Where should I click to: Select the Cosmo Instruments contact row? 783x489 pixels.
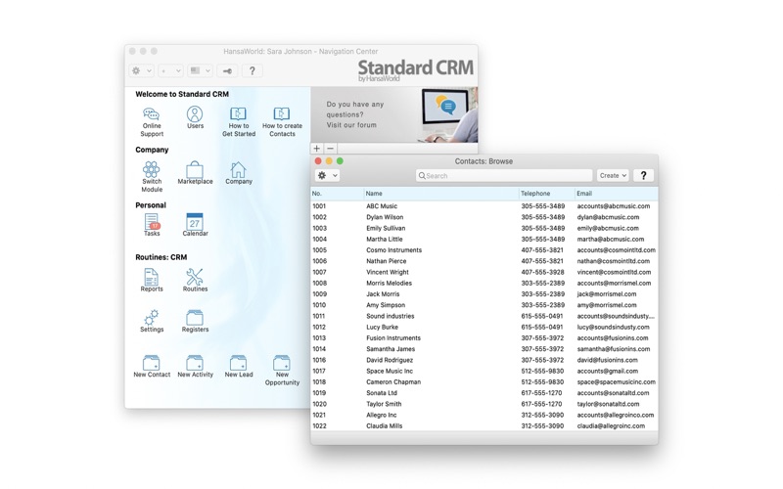point(484,250)
